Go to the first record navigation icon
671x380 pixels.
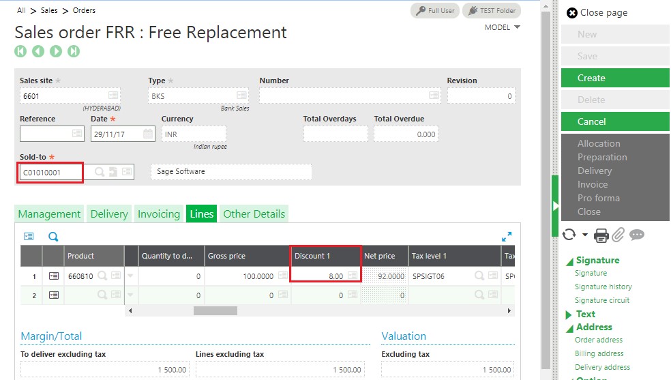coord(20,51)
